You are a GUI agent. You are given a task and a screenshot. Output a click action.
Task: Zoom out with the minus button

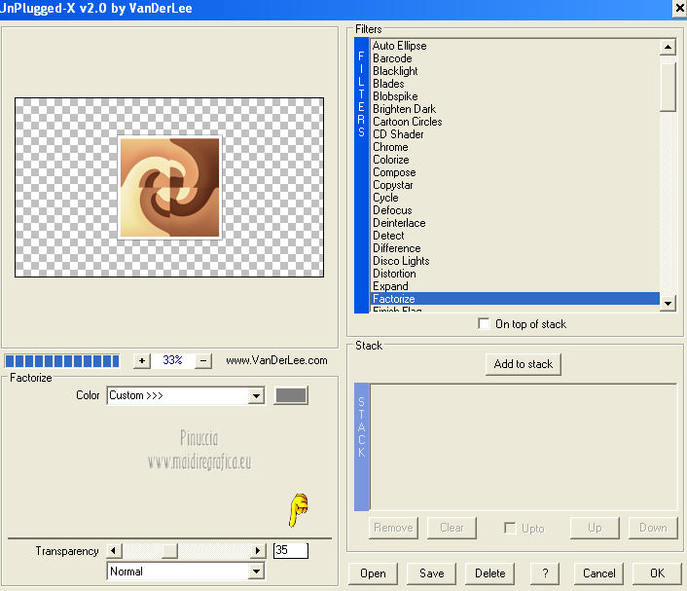[202, 361]
